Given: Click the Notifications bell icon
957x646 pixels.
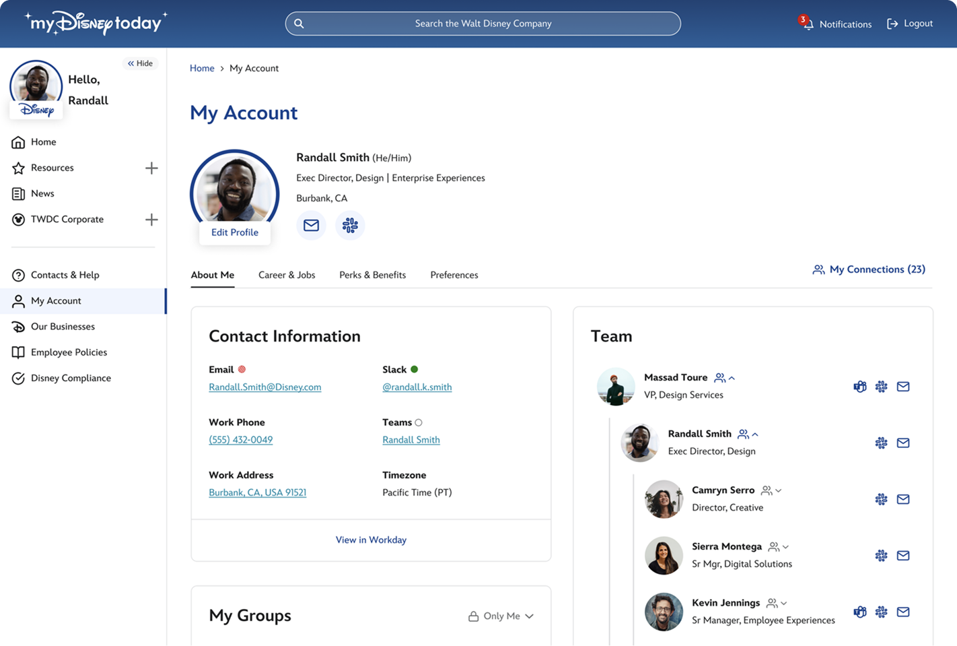Looking at the screenshot, I should (x=807, y=24).
